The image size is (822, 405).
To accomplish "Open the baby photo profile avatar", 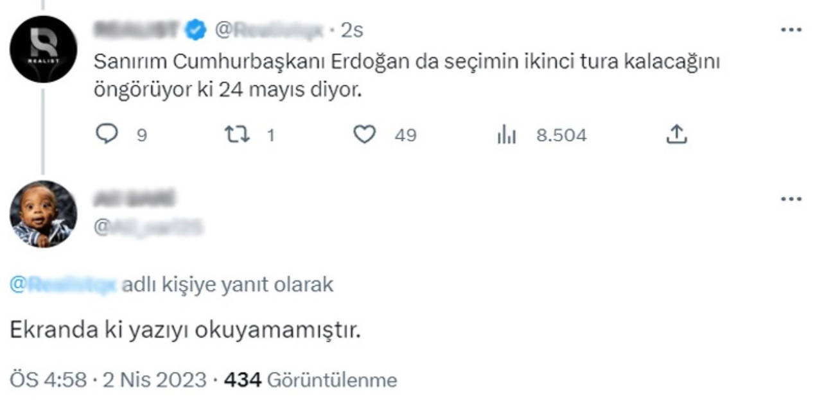I will click(x=44, y=214).
